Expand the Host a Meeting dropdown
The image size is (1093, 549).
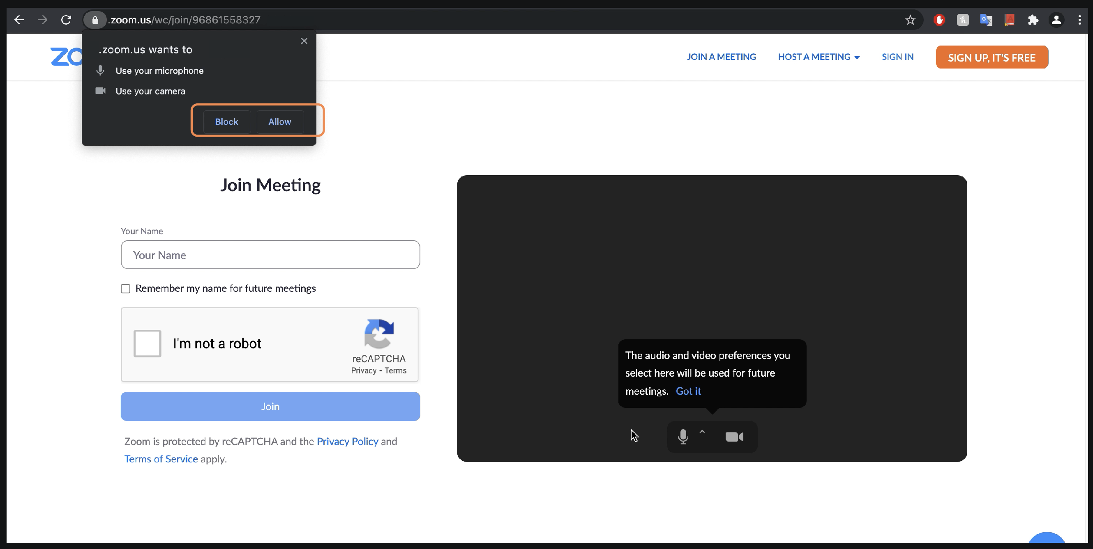(x=819, y=57)
